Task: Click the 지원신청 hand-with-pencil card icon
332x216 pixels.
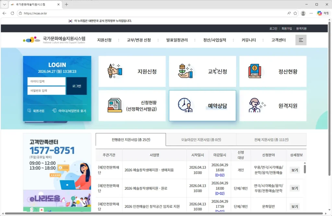Action: tap(115, 71)
